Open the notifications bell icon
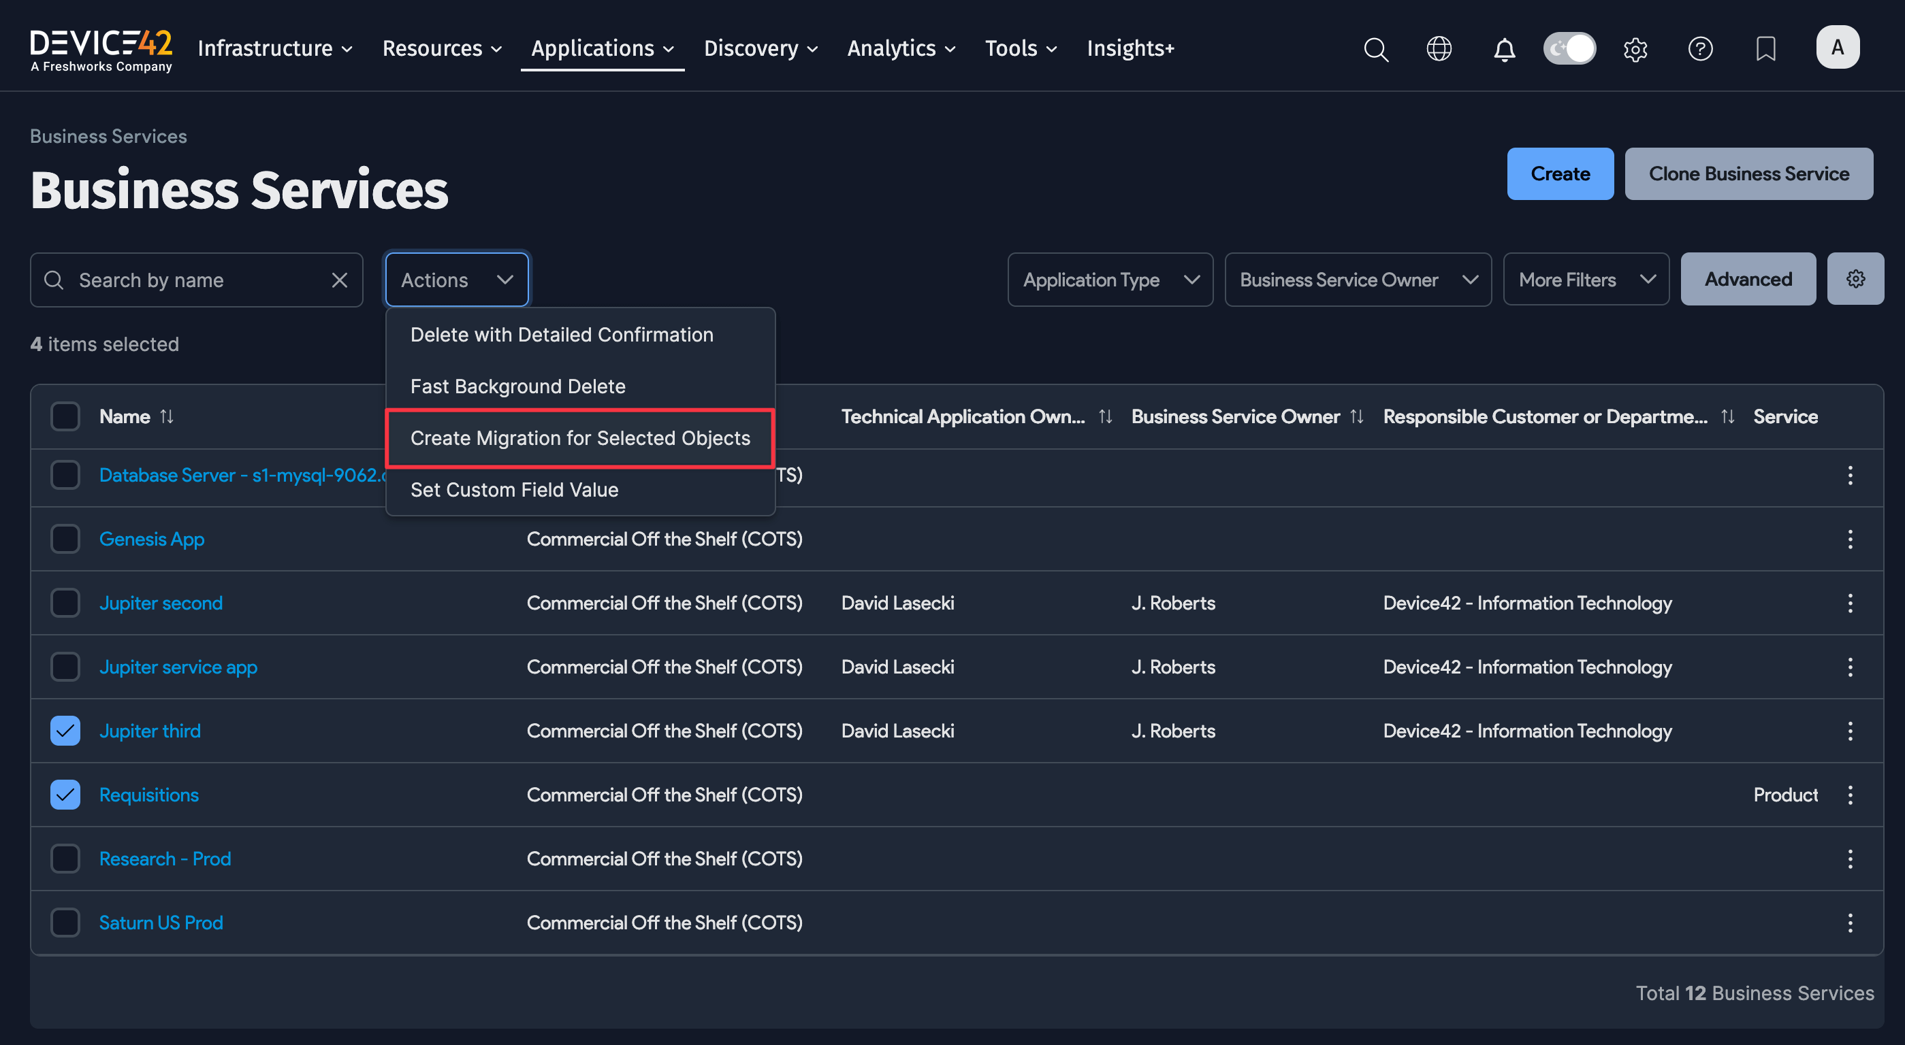 1503,49
